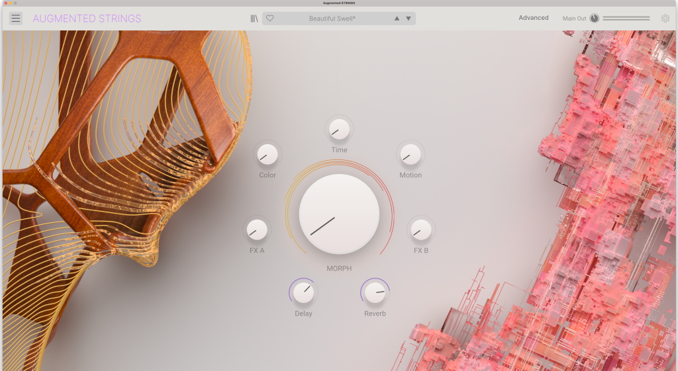
Task: Click the Reverb knob
Action: click(x=375, y=292)
